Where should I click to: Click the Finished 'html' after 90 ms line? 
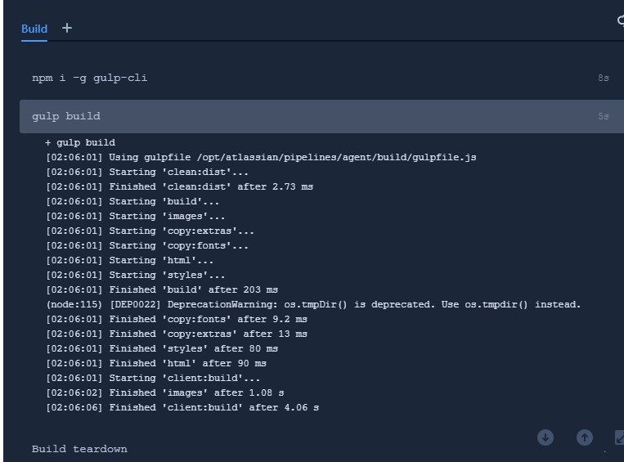tap(156, 363)
